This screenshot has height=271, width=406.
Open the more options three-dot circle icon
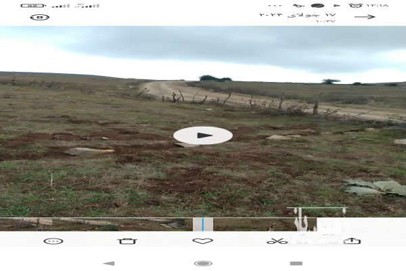[x=53, y=241]
